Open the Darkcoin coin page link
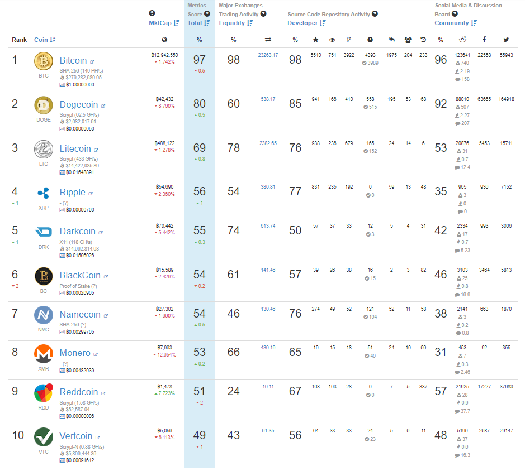This screenshot has width=525, height=471. pyautogui.click(x=77, y=232)
